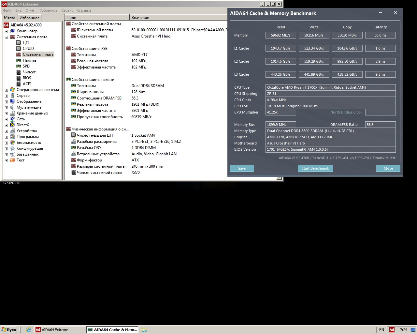This screenshot has height=334, width=417.
Task: Select the Пропускная способность row
Action: coord(100,117)
